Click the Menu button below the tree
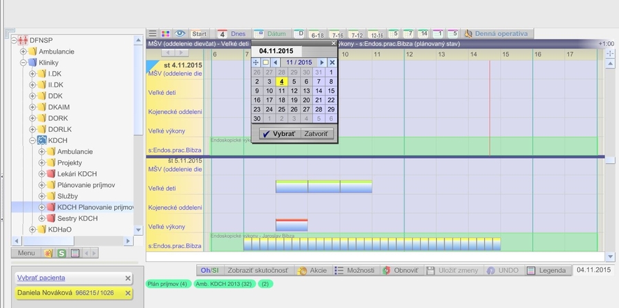 pos(27,254)
